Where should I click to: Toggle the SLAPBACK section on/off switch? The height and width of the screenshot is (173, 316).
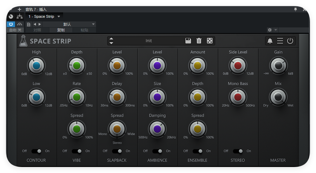[117, 151]
